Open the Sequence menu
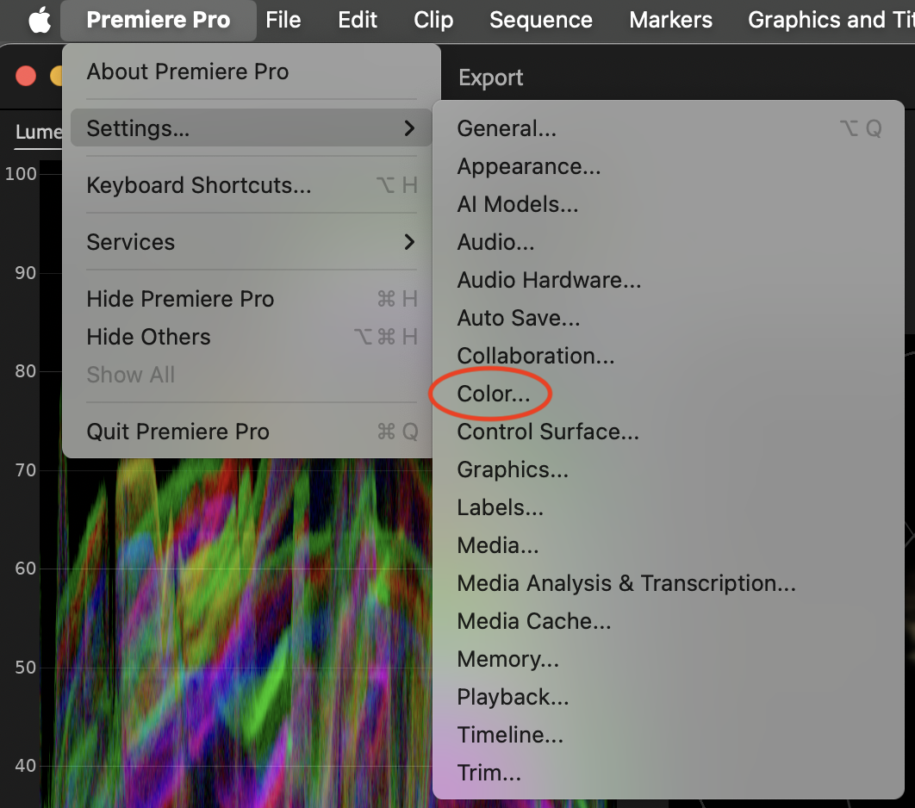Viewport: 915px width, 808px height. click(541, 20)
